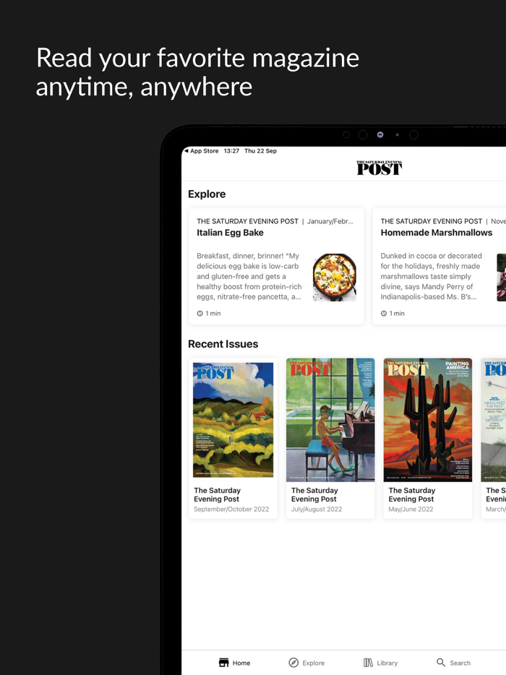Click the Italian Egg Bake skillet photo
This screenshot has height=675, width=506.
pyautogui.click(x=334, y=278)
